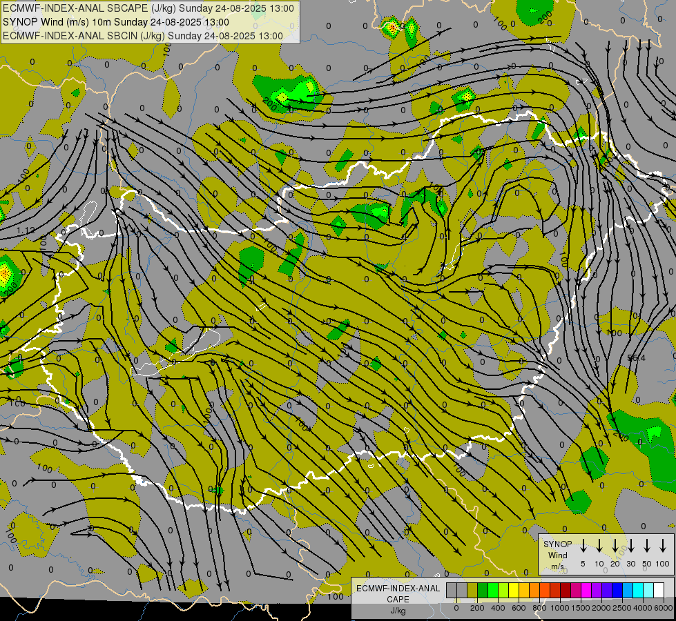
Task: Pick the bright green CAPE legend swatch
Action: click(x=493, y=590)
